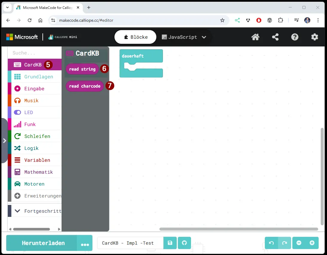
Task: Open the Share project icon
Action: pyautogui.click(x=275, y=37)
